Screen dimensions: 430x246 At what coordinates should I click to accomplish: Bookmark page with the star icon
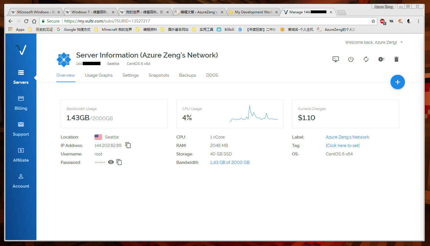point(373,21)
